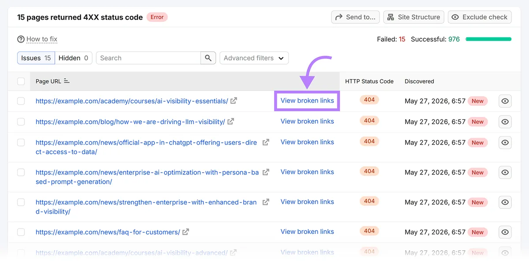Open external link icon for official-app-in-chatgpt URL

[x=266, y=142]
